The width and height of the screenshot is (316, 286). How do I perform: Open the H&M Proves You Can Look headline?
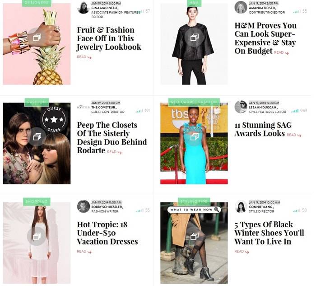click(x=265, y=38)
